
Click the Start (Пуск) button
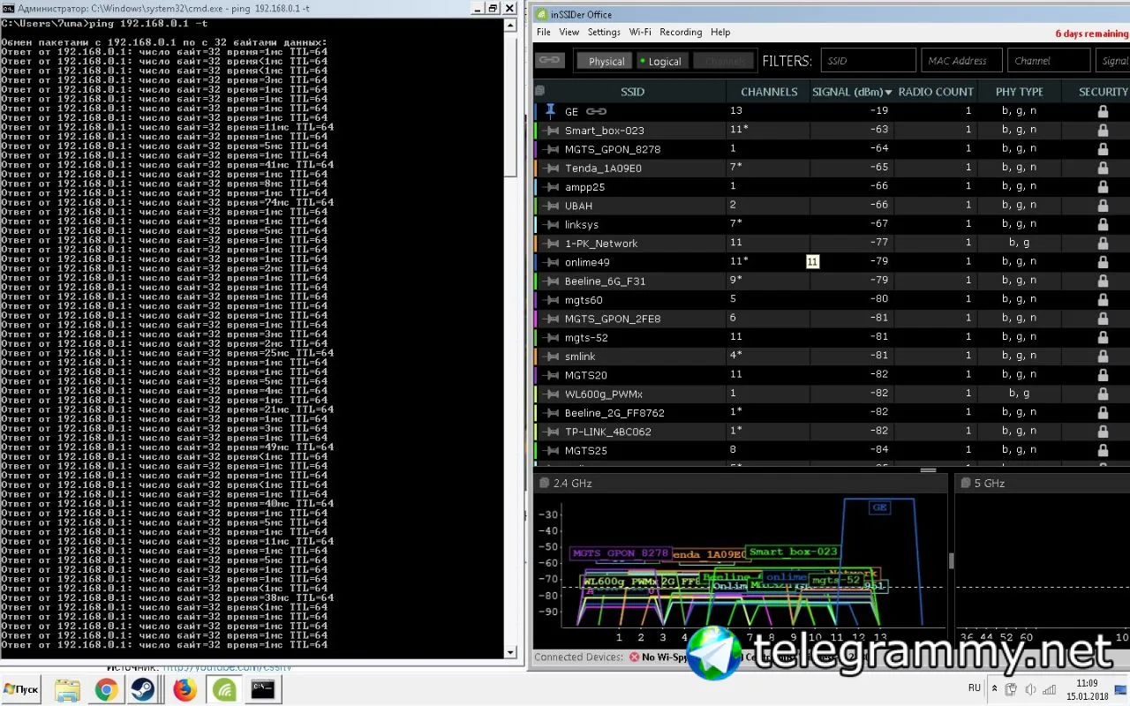tap(21, 689)
